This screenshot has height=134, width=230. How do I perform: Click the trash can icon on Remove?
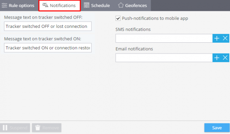point(38,128)
